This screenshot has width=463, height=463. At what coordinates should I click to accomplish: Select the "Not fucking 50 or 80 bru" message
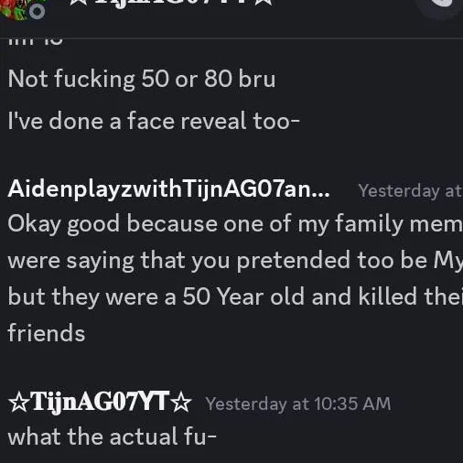(142, 79)
